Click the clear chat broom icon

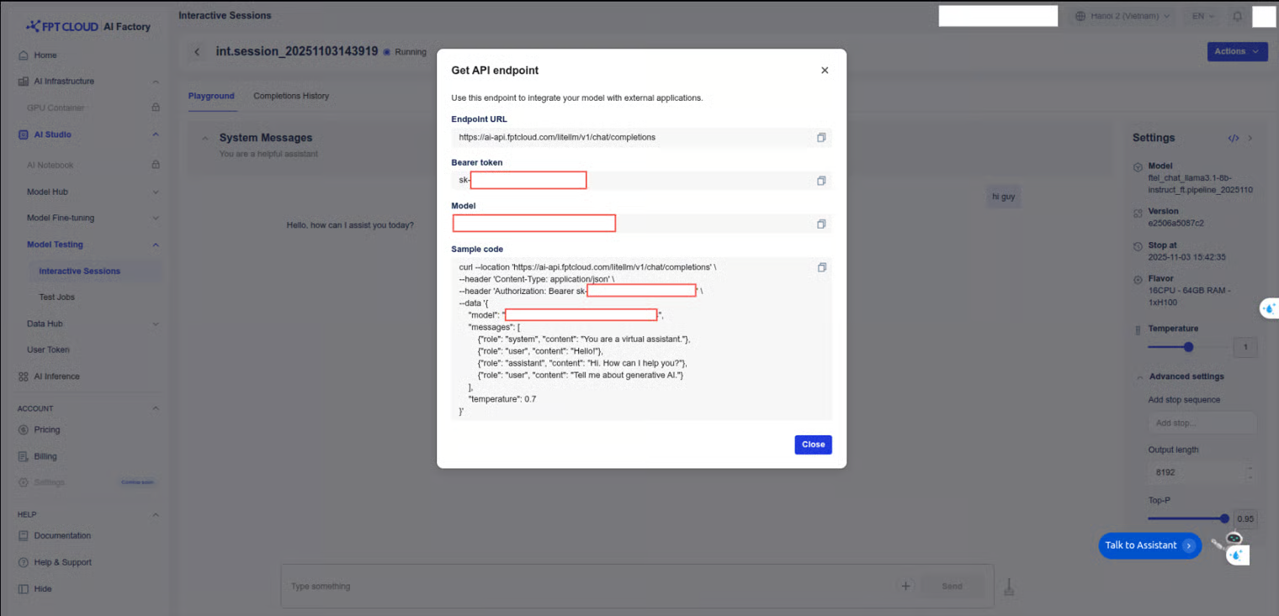coord(1009,587)
